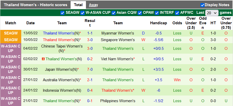The height and width of the screenshot is (106, 233).
Task: Open the Myanmar Women's team link
Action: 118,33
